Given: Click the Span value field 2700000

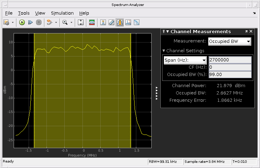Looking at the screenshot, I should point(230,60).
